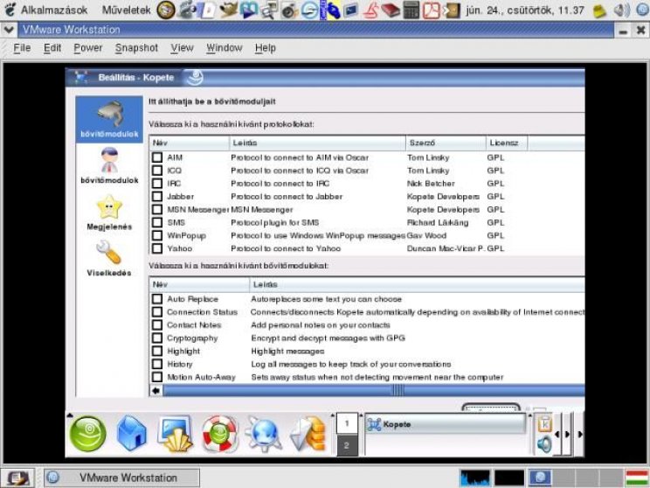Open the red book launcher icon
This screenshot has width=650, height=488.
coord(391,10)
